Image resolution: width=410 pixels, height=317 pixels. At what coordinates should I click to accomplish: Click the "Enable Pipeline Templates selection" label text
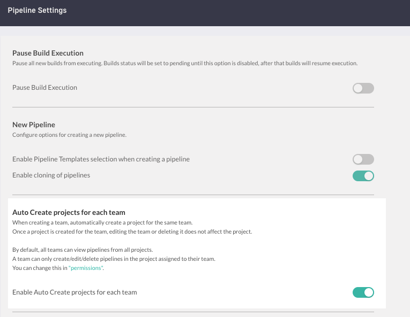pyautogui.click(x=101, y=159)
